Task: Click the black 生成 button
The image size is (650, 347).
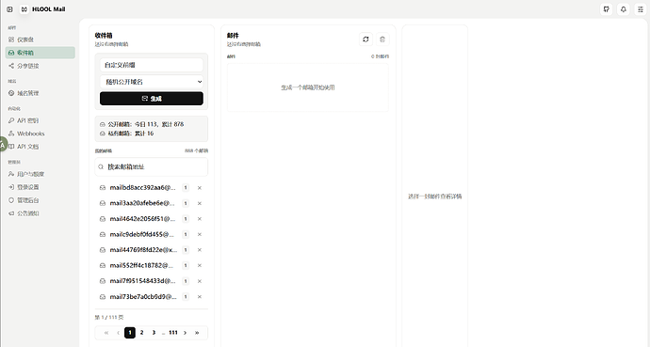Action: pyautogui.click(x=152, y=99)
